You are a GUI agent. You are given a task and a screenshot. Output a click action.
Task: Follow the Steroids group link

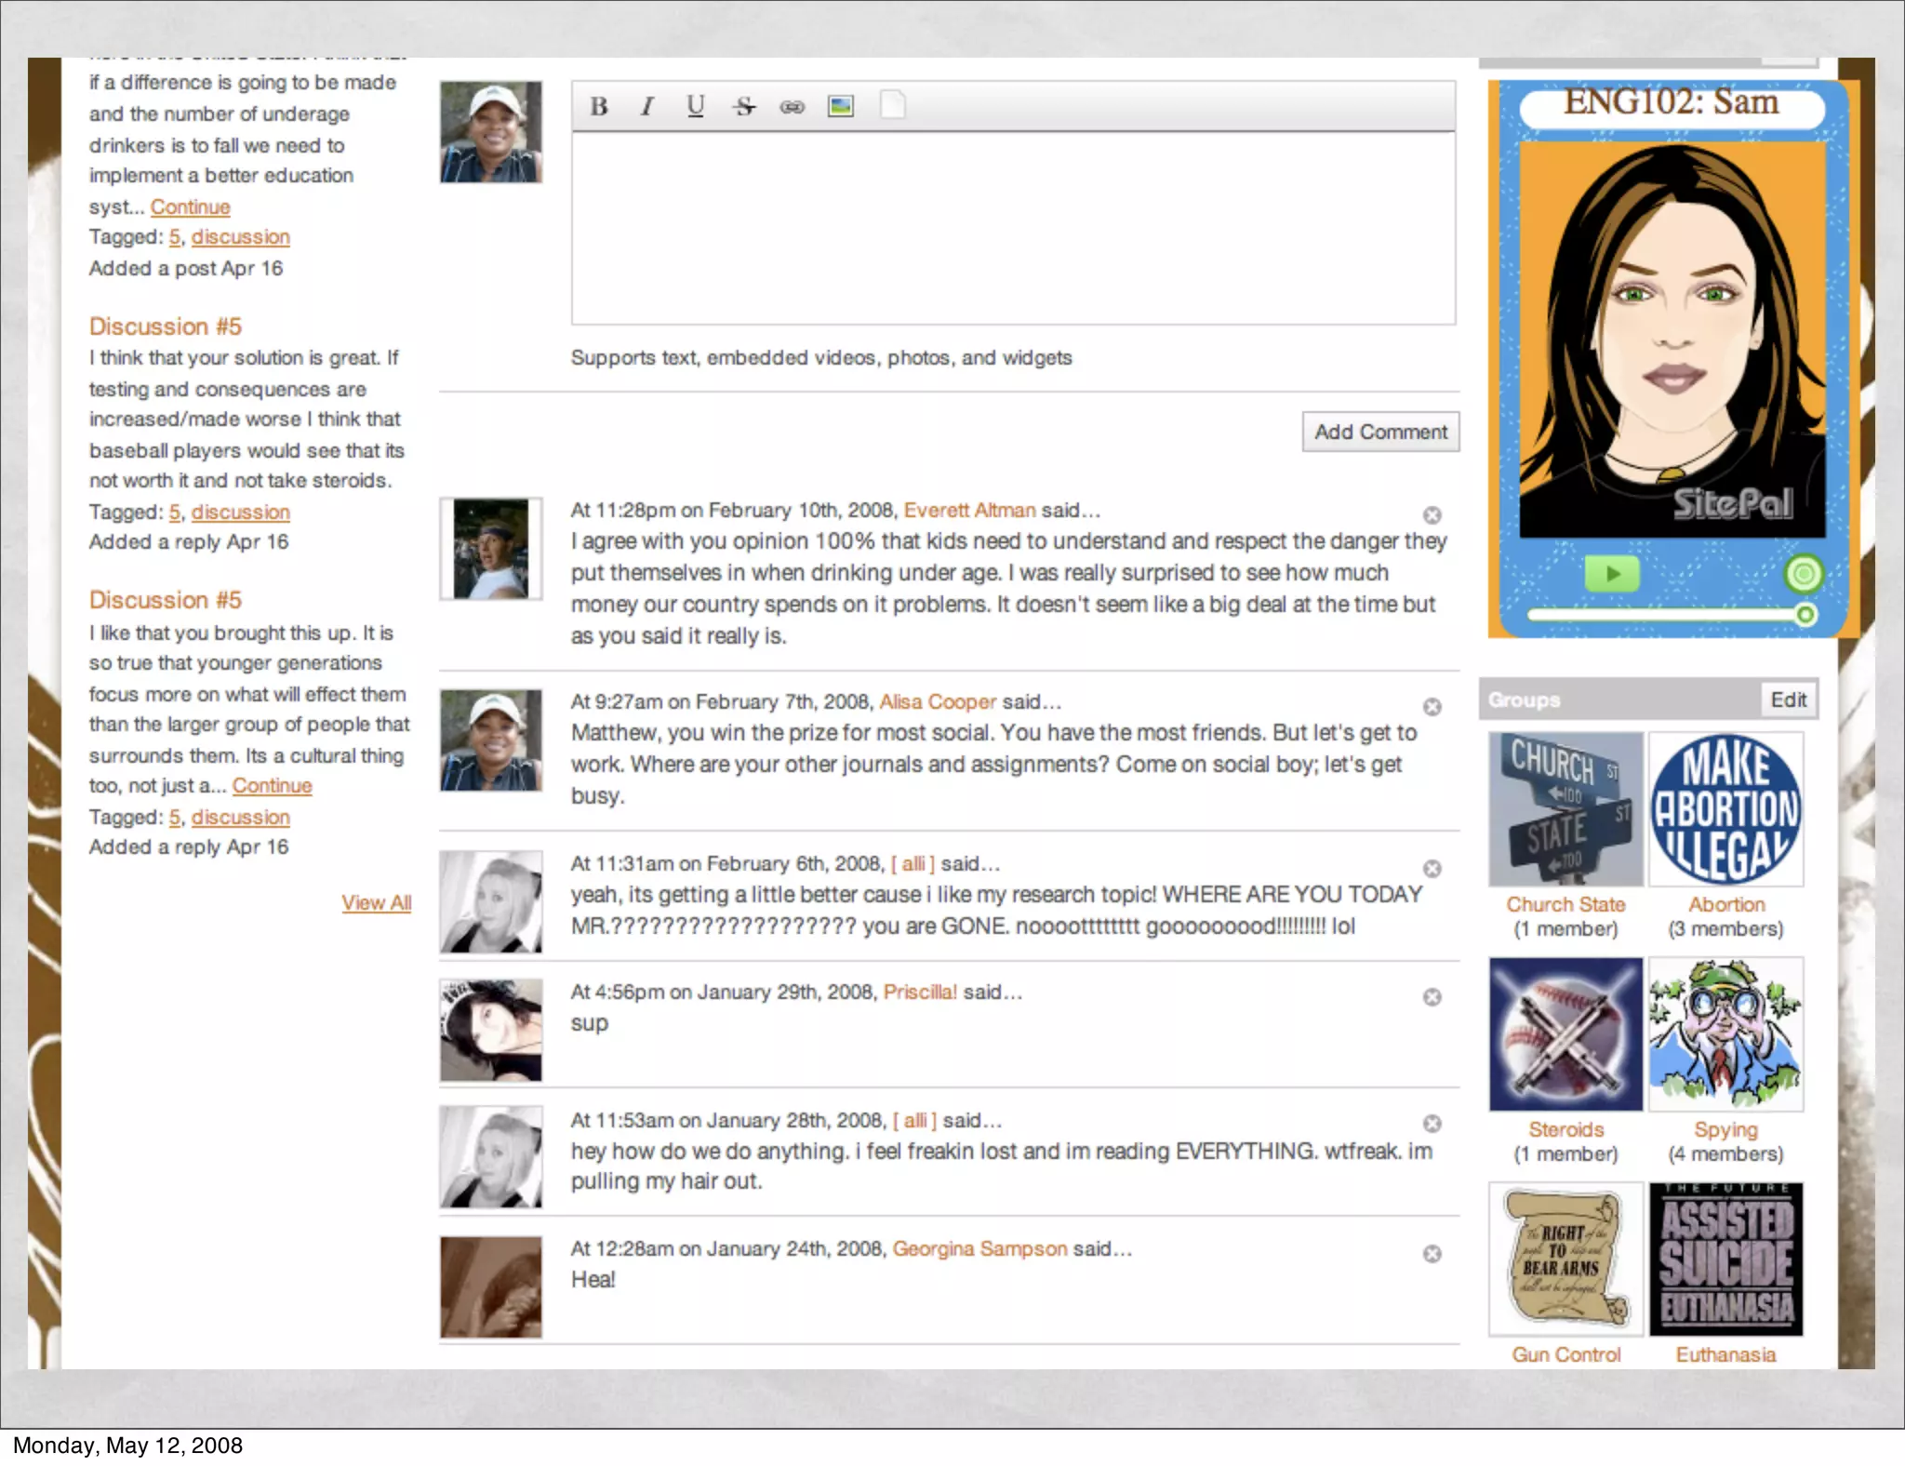click(1565, 1129)
